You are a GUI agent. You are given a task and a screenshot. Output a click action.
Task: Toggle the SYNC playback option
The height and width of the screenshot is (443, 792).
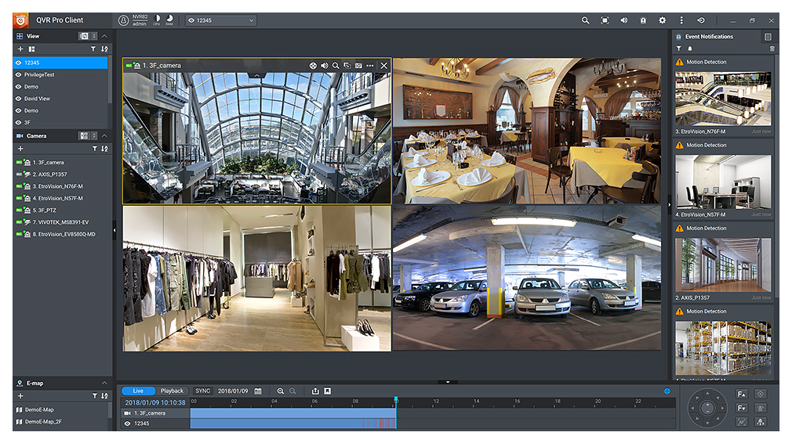tap(203, 391)
